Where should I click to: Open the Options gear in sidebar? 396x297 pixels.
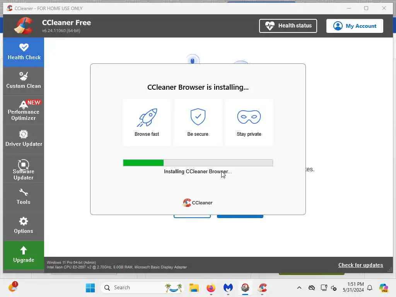[x=24, y=225]
